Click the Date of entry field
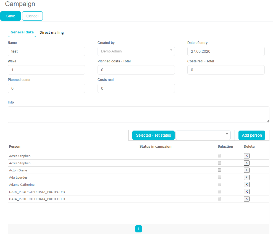This screenshot has width=273, height=236. 226,51
